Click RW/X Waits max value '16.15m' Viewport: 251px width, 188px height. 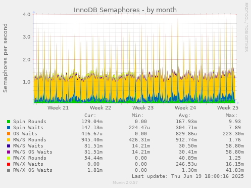pyautogui.click(x=235, y=164)
